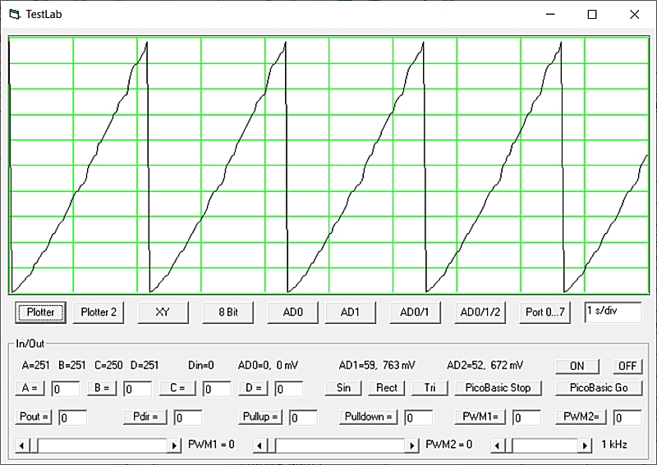
Task: Turn outputs ON
Action: click(577, 366)
